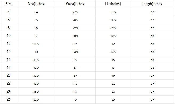Select the size 10 row label
Image resolution: width=175 pixels, height=104 pixels.
click(x=9, y=36)
